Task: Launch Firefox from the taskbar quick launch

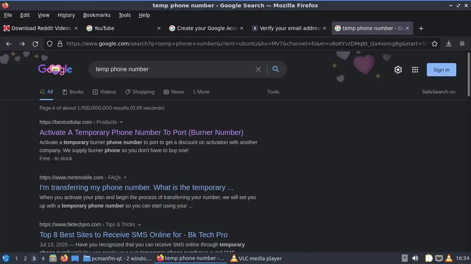Action: click(x=64, y=258)
